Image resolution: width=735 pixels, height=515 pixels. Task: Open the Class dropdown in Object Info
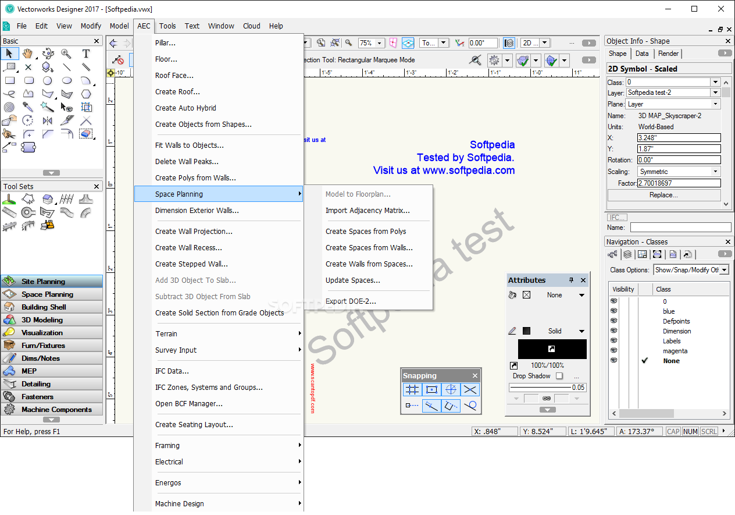pos(716,82)
